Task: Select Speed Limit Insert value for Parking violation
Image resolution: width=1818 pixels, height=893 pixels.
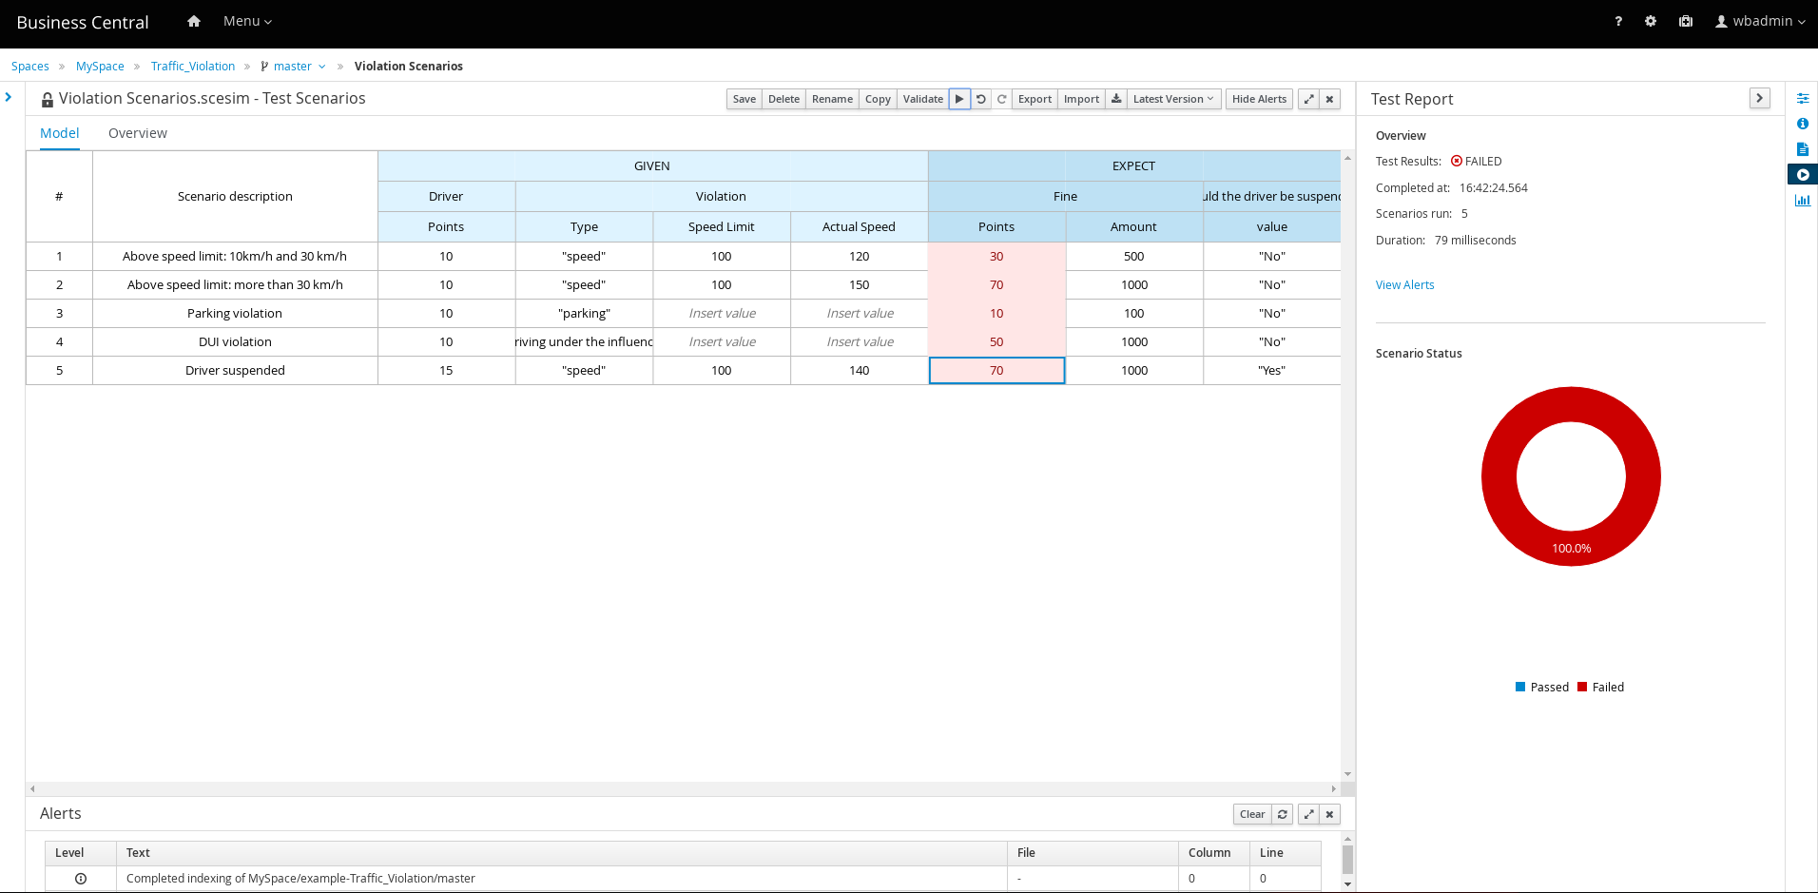Action: [x=722, y=314]
